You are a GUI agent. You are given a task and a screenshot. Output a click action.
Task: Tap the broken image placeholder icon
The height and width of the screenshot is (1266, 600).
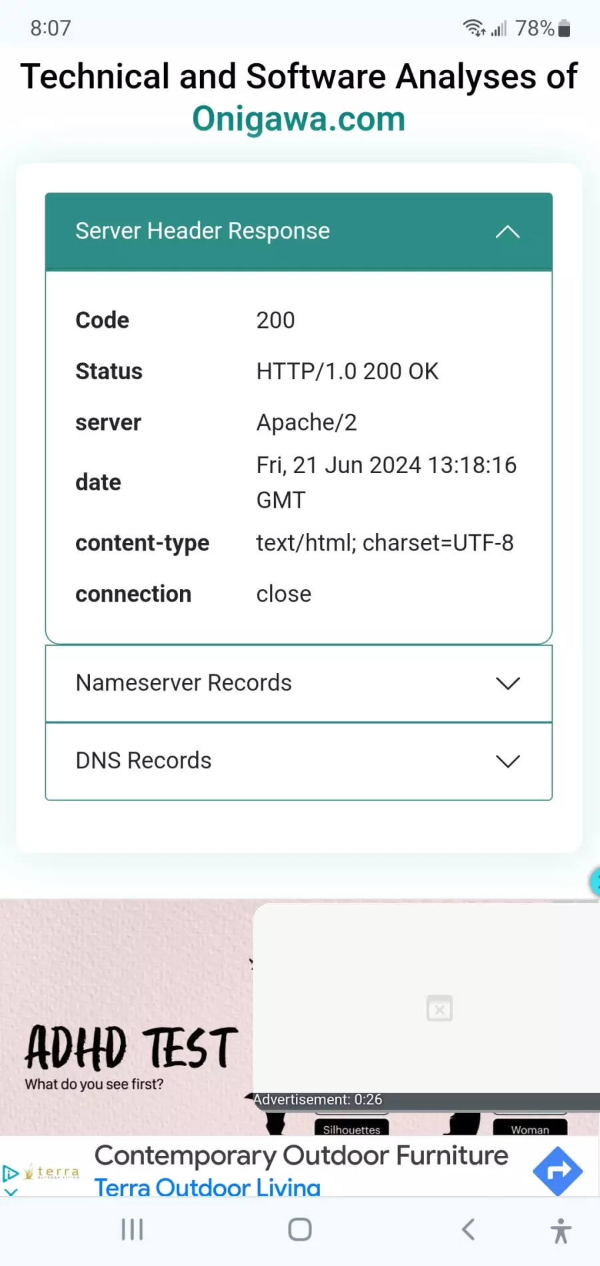(x=439, y=1008)
